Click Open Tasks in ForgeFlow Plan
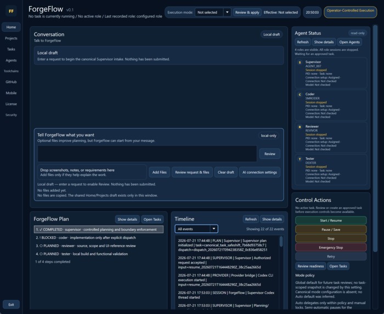The height and width of the screenshot is (314, 384). (x=153, y=219)
